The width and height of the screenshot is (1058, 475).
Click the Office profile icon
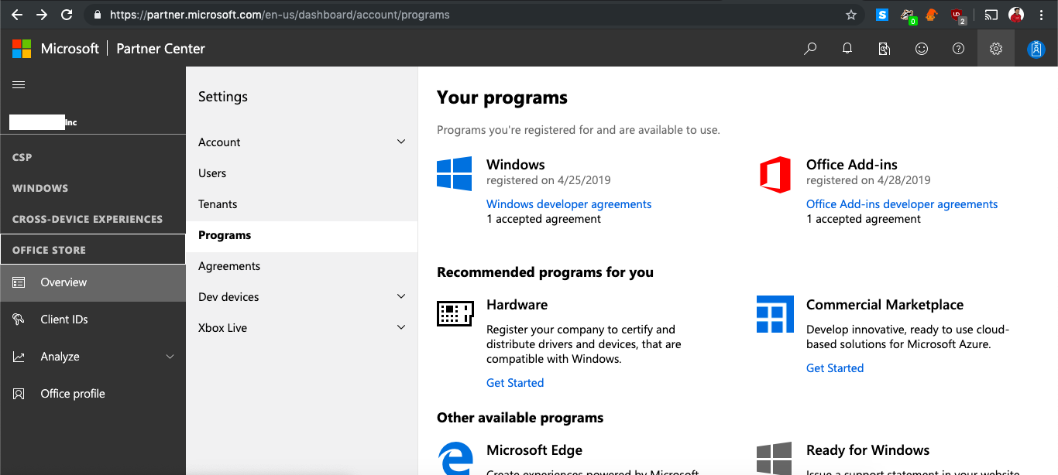19,394
